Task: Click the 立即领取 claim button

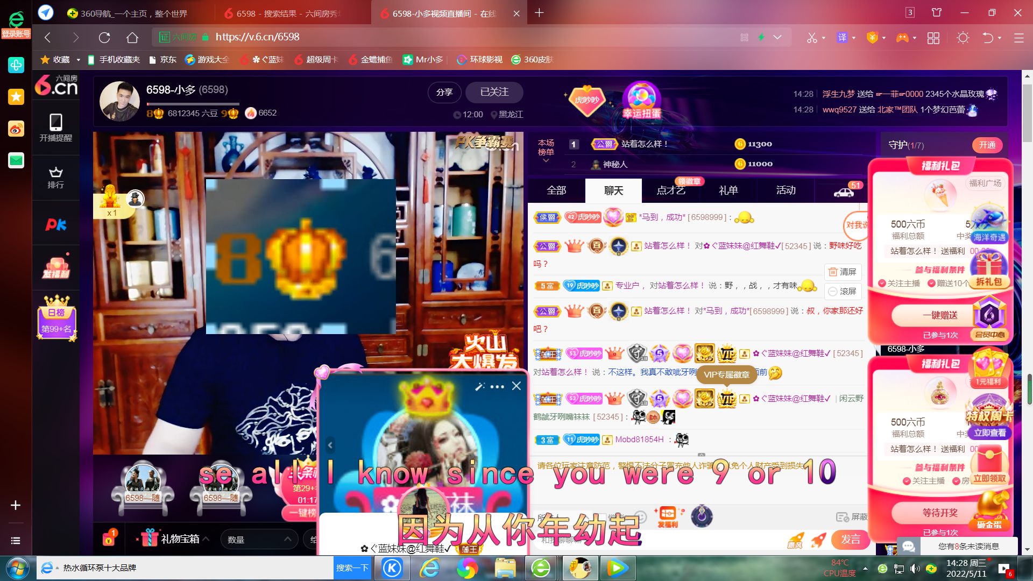Action: [x=989, y=478]
